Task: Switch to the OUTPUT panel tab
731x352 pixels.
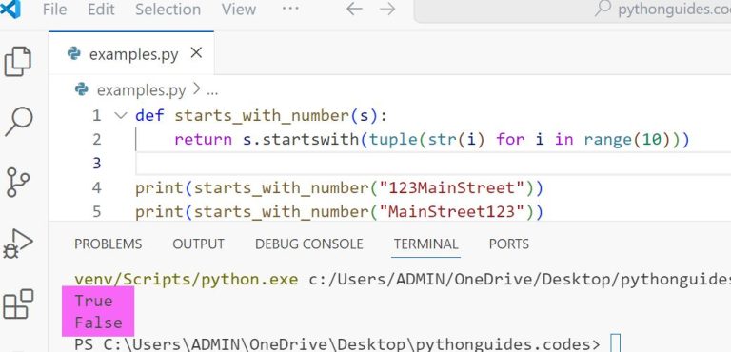Action: tap(198, 244)
